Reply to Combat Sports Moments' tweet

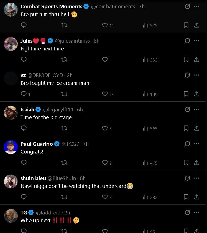click(24, 25)
